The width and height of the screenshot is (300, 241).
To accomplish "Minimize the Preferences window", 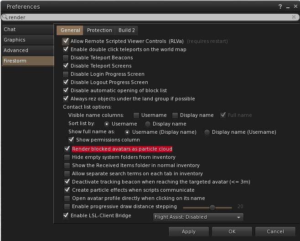I will 287,7.
